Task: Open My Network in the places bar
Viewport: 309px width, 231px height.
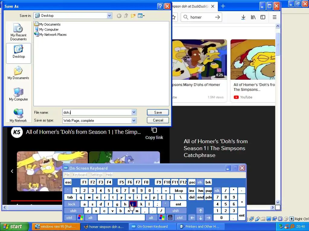Action: [18, 115]
